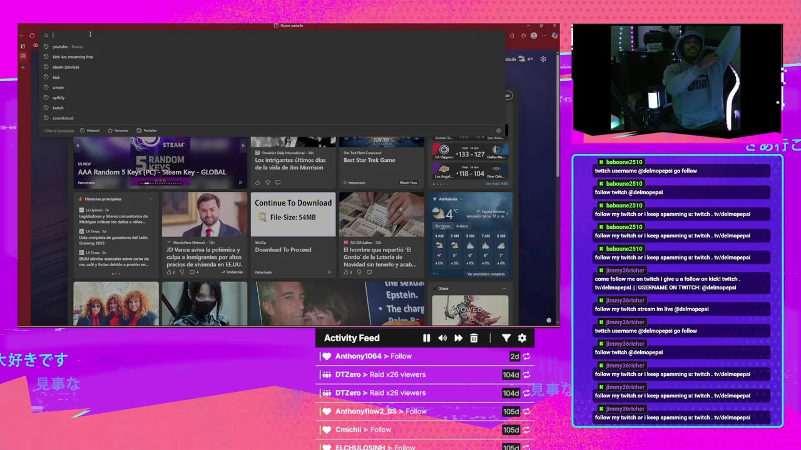Choose the 'twitch' suggestion
Image resolution: width=801 pixels, height=450 pixels.
(x=273, y=107)
